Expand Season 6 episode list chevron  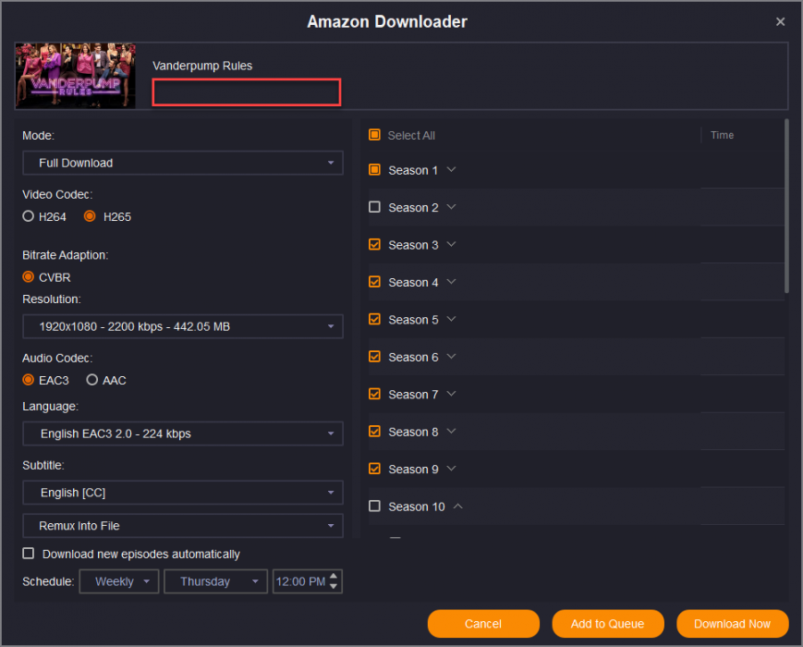[451, 357]
